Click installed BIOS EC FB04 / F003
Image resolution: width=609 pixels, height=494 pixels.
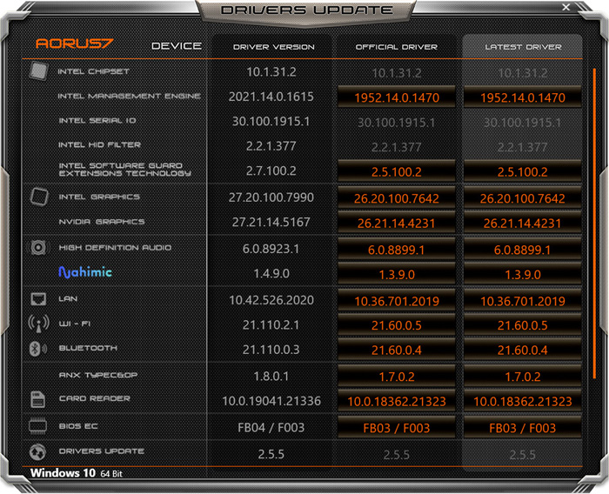[x=271, y=427]
